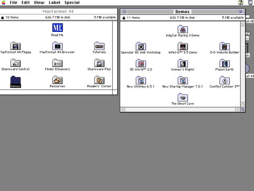Click the Demos window title bar
This screenshot has height=191, width=254.
tap(183, 12)
